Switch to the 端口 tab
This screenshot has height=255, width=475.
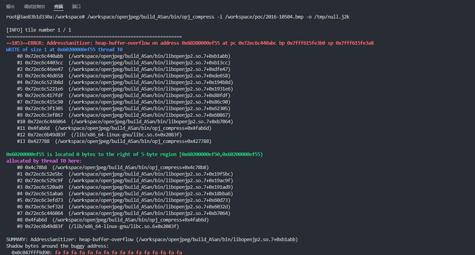coord(76,7)
